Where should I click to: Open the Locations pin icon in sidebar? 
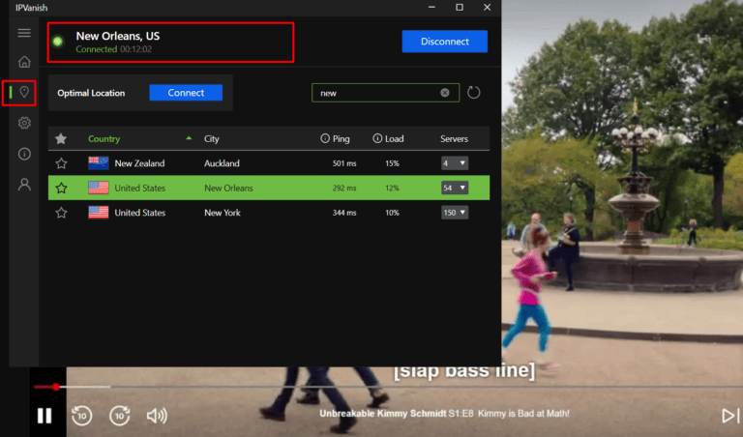coord(24,92)
